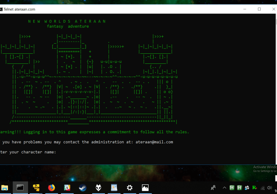Close the Telnet ateraan.com window
Image resolution: width=277 pixels, height=194 pixels.
click(x=274, y=9)
